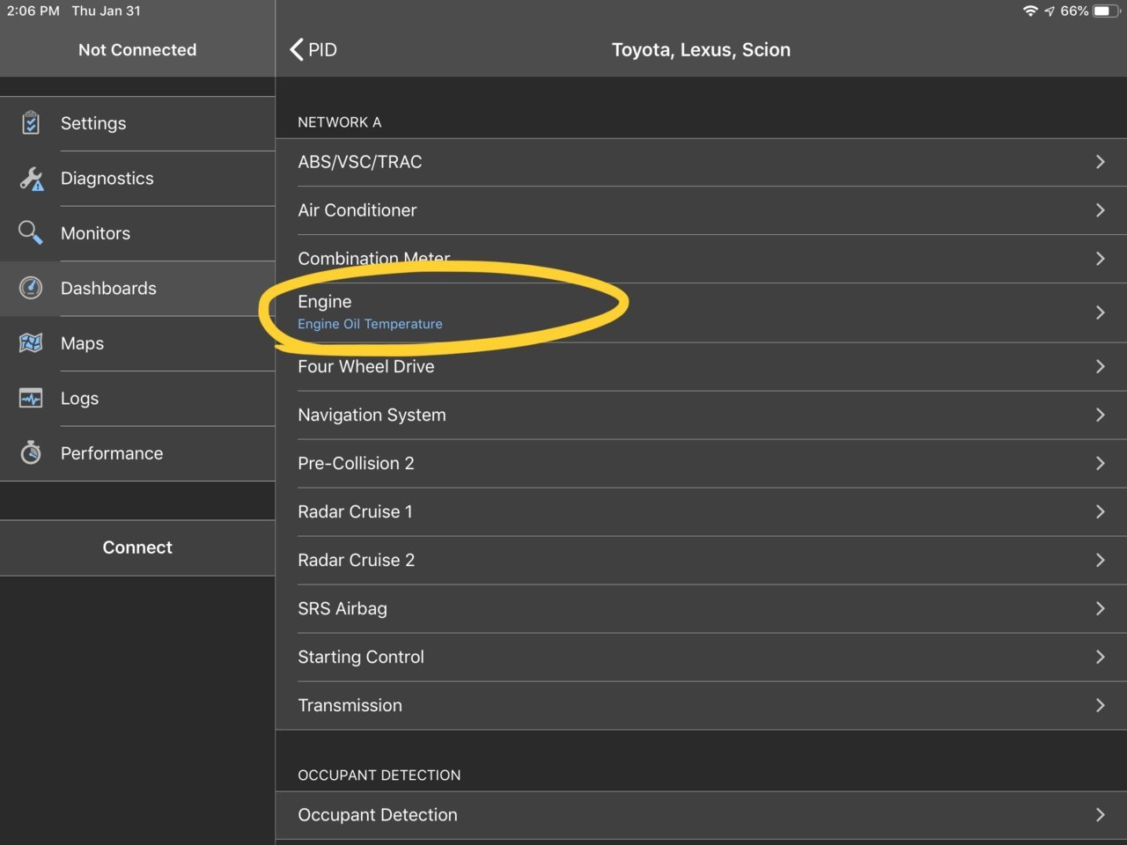Expand Four Wheel Drive row chevron
Image resolution: width=1127 pixels, height=845 pixels.
[1100, 366]
